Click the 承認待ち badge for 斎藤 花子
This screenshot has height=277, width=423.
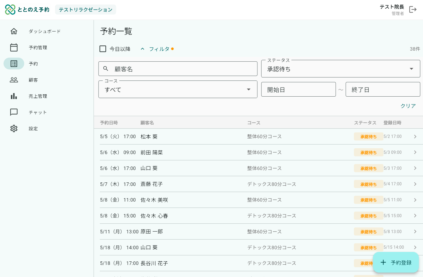pyautogui.click(x=368, y=184)
